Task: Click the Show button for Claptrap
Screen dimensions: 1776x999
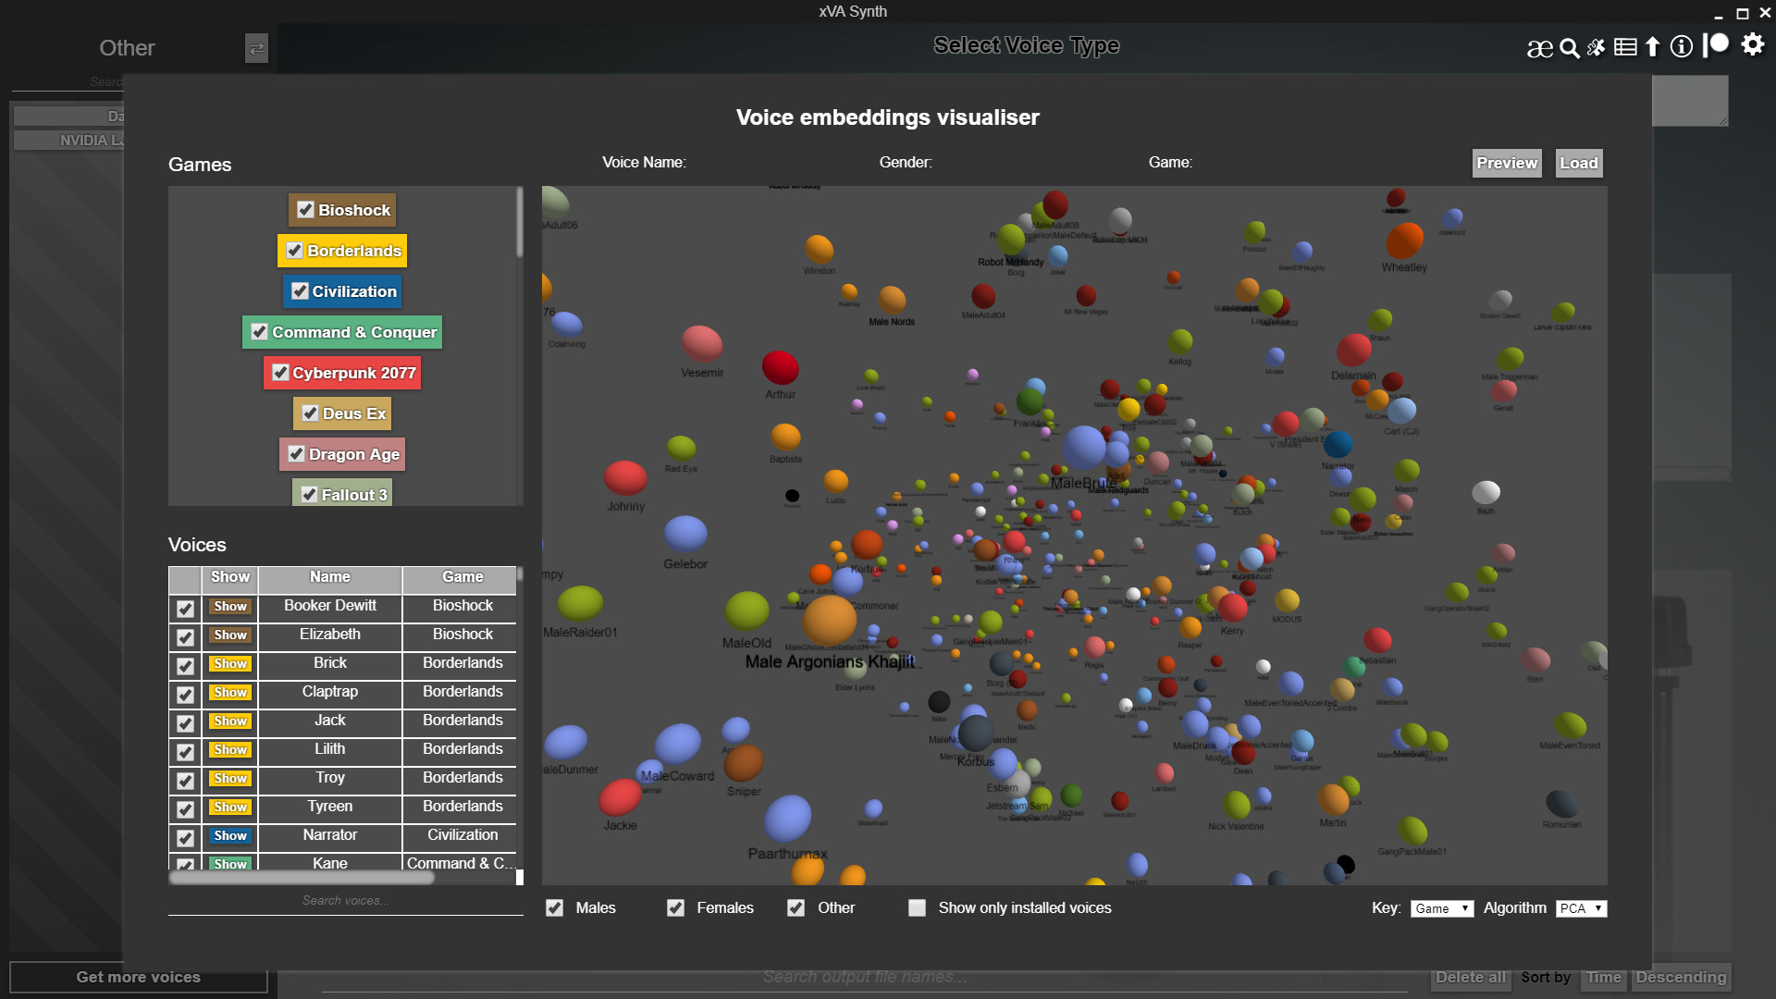Action: pos(229,692)
